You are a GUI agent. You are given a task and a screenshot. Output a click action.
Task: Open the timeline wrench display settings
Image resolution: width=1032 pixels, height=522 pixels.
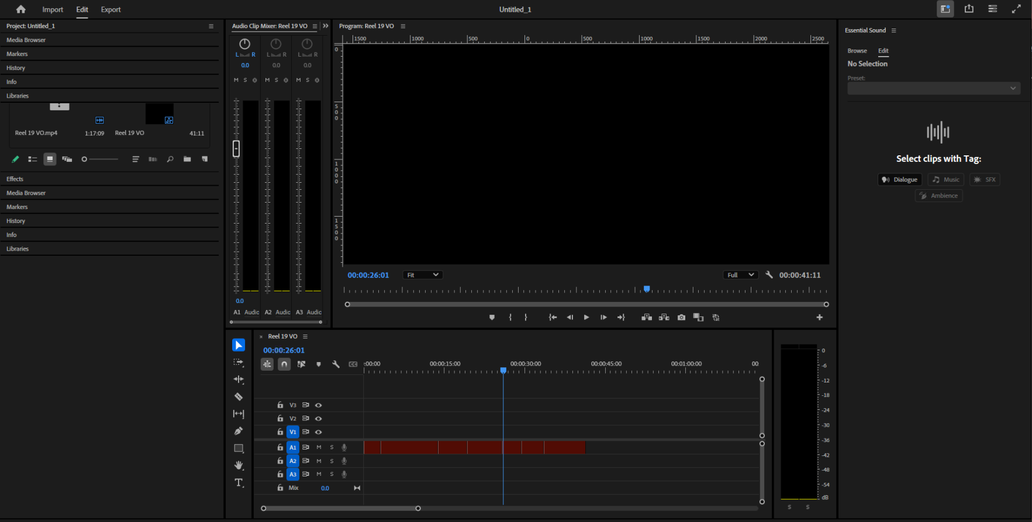(x=336, y=364)
